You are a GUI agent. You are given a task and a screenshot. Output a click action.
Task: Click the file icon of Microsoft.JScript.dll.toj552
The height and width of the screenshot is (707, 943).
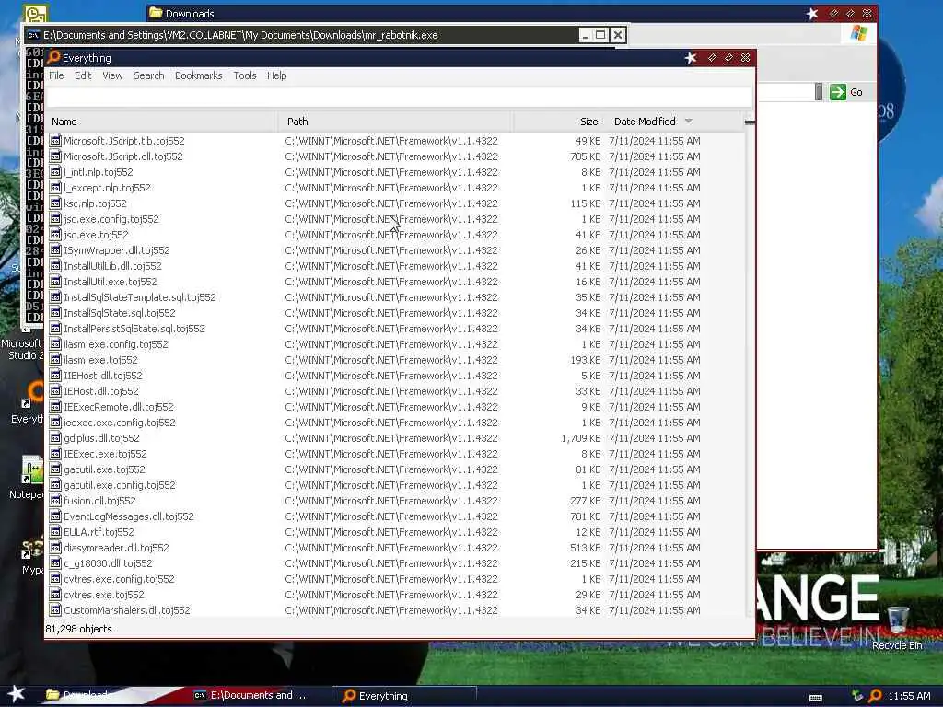pos(55,156)
